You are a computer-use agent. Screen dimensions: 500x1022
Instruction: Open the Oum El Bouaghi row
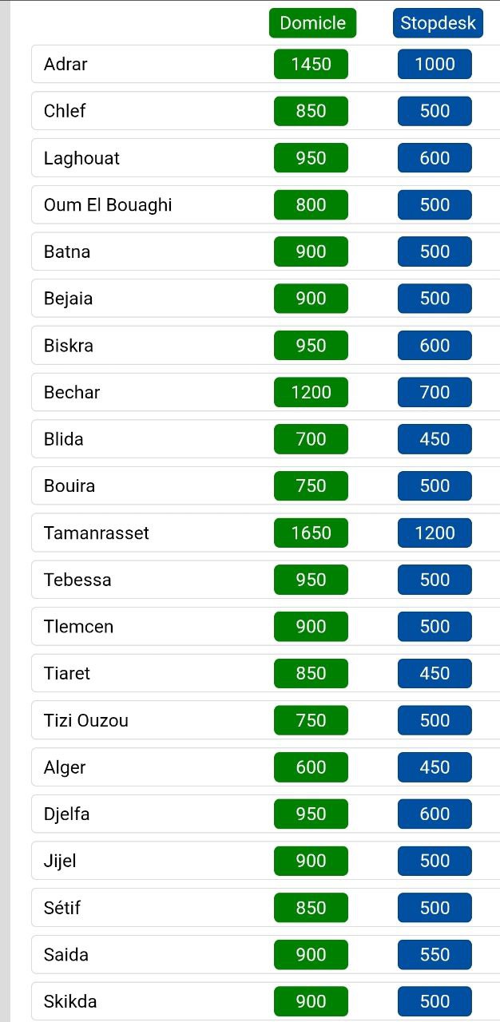[x=265, y=204]
